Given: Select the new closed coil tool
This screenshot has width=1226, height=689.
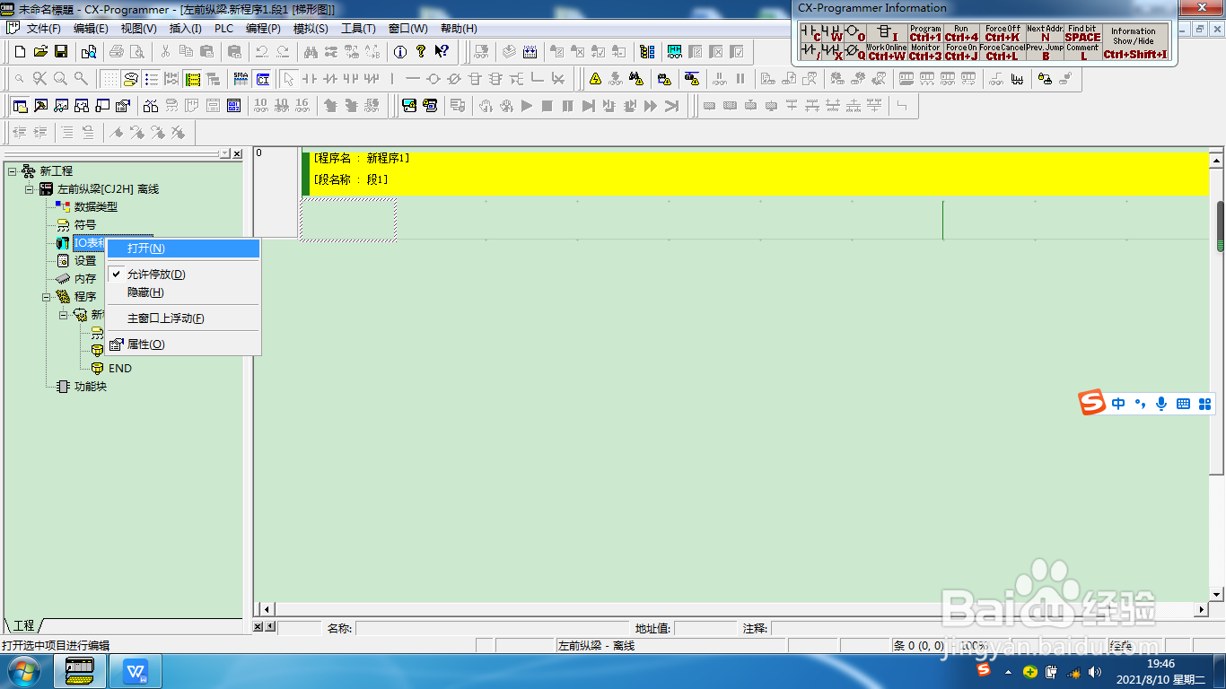Looking at the screenshot, I should (454, 79).
